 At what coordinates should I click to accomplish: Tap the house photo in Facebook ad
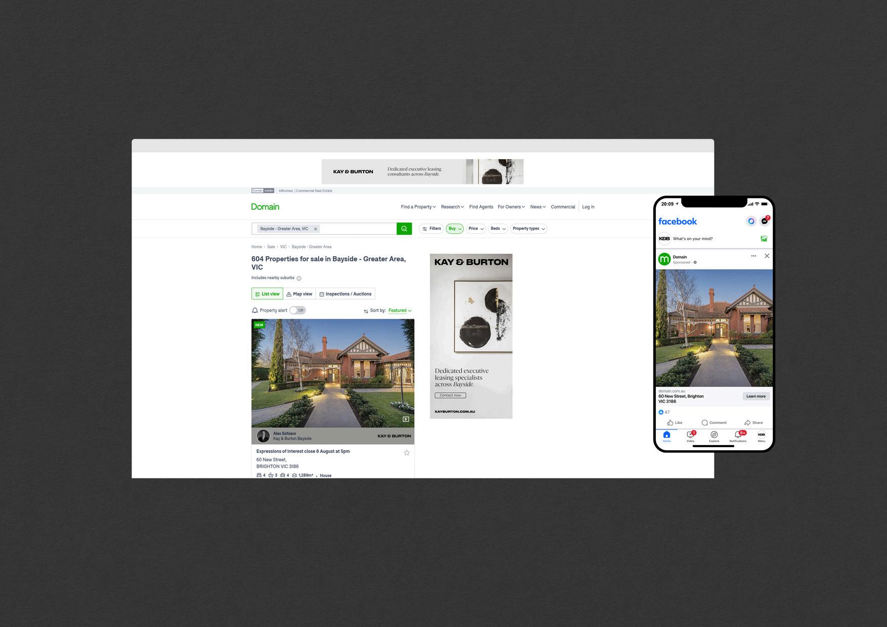click(x=714, y=328)
